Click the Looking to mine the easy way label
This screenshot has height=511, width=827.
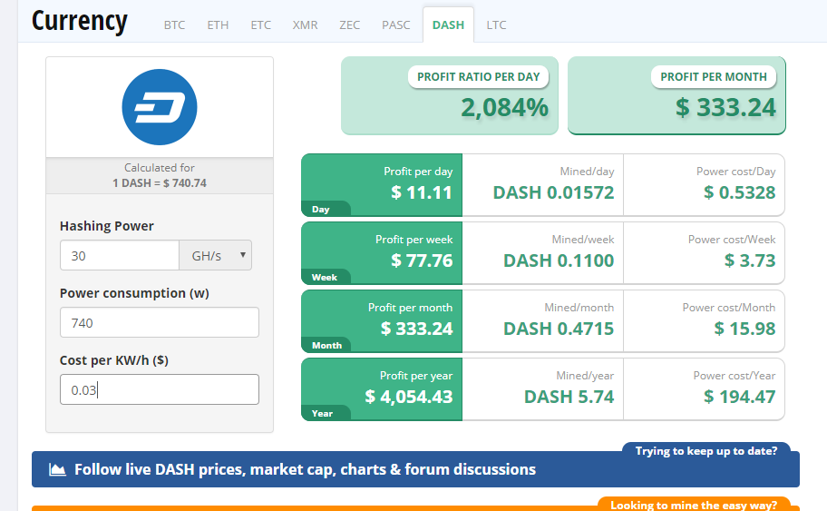click(x=694, y=505)
